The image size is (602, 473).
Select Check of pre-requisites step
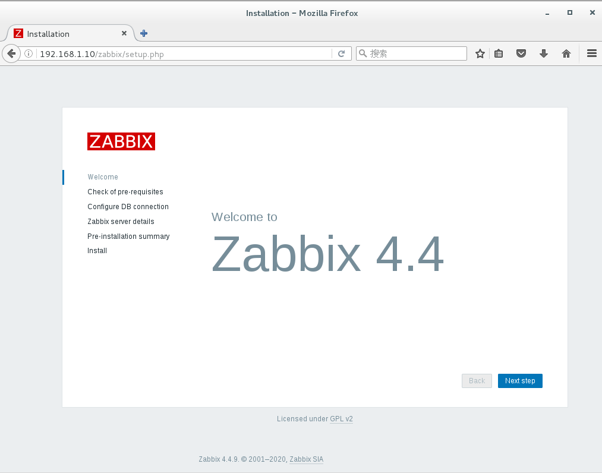[125, 192]
